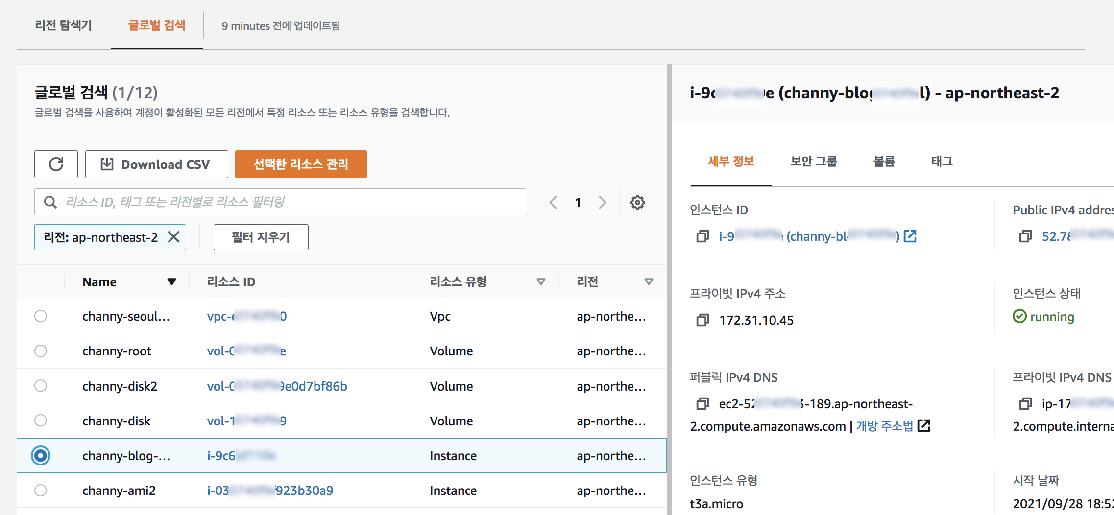The image size is (1114, 515).
Task: Click page number 1 in pagination
Action: tap(578, 202)
